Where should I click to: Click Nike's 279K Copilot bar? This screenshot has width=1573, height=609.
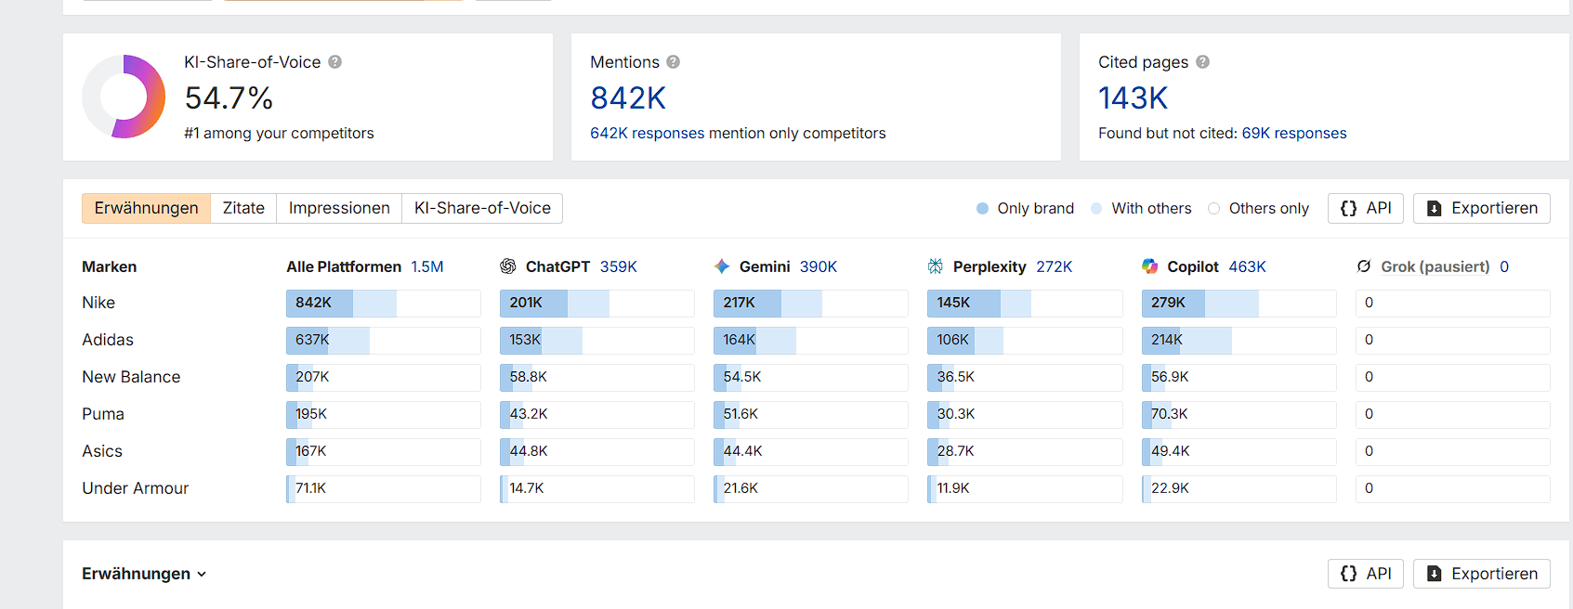(x=1239, y=304)
